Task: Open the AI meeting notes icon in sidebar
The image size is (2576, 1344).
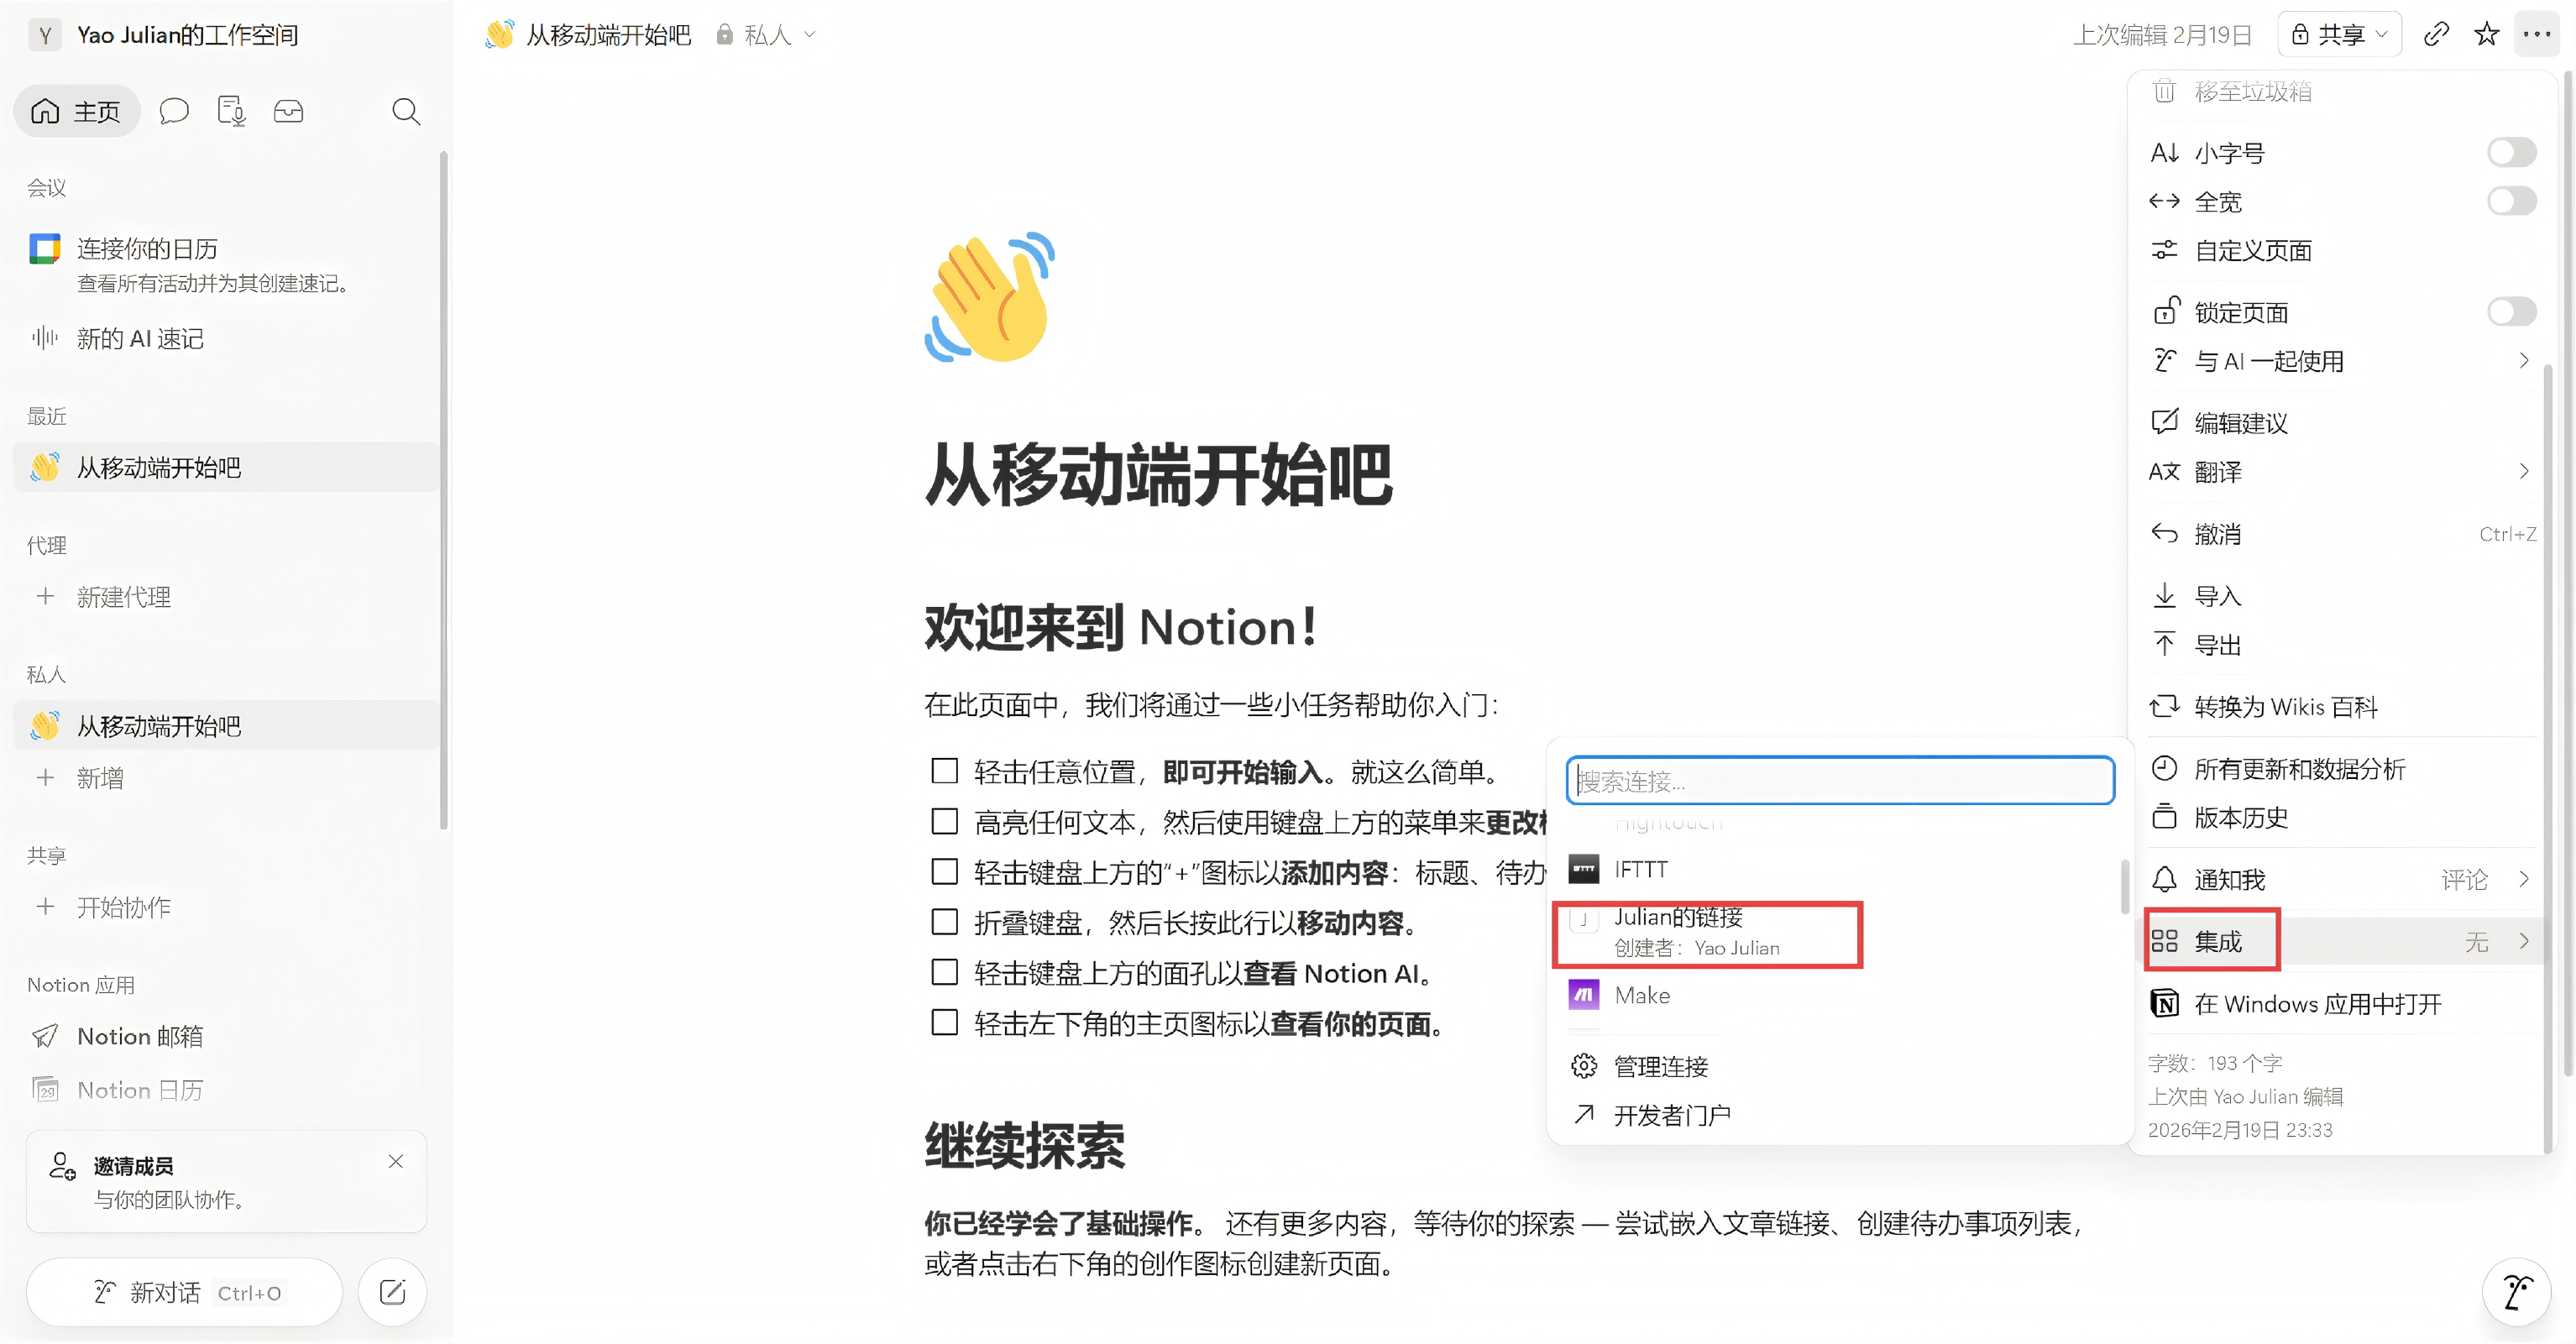Action: point(231,111)
